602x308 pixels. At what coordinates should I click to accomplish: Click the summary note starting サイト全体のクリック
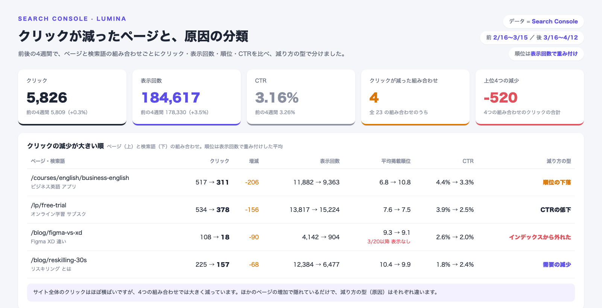[x=301, y=292]
